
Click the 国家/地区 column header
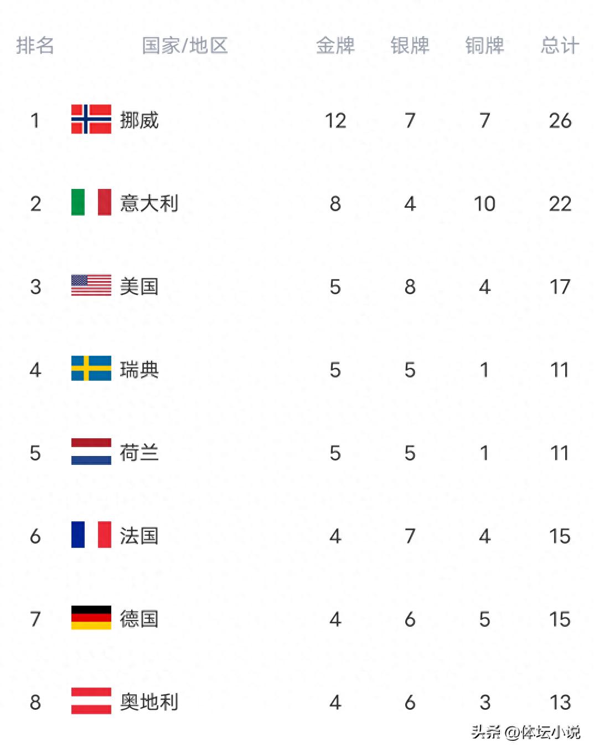click(x=185, y=45)
